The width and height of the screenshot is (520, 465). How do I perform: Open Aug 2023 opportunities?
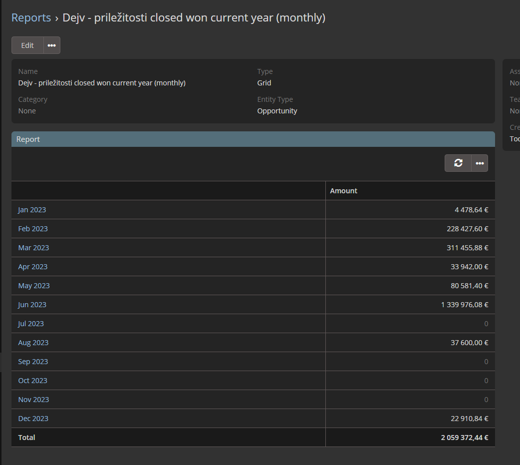coord(33,343)
